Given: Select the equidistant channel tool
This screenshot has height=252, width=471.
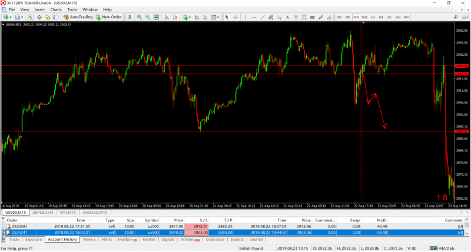Looking at the screenshot, I should pyautogui.click(x=271, y=17).
